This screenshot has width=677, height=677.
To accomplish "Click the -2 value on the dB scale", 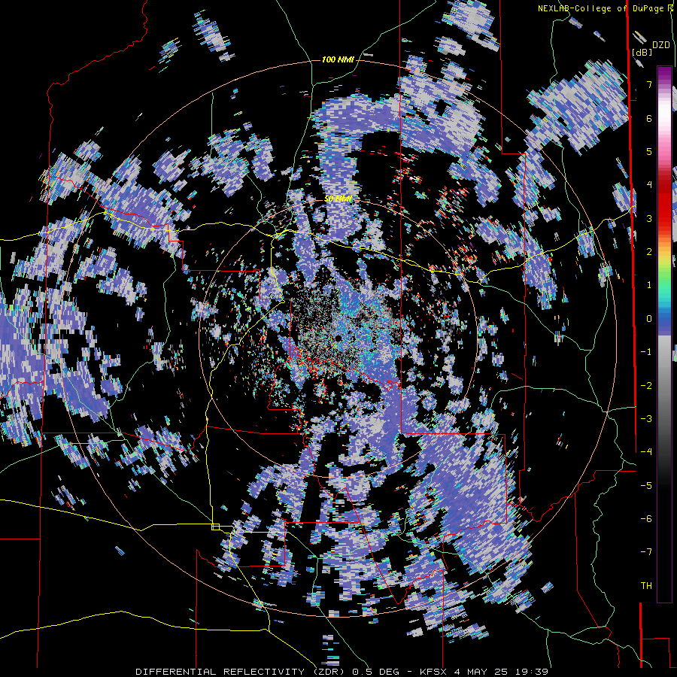I will [x=646, y=386].
